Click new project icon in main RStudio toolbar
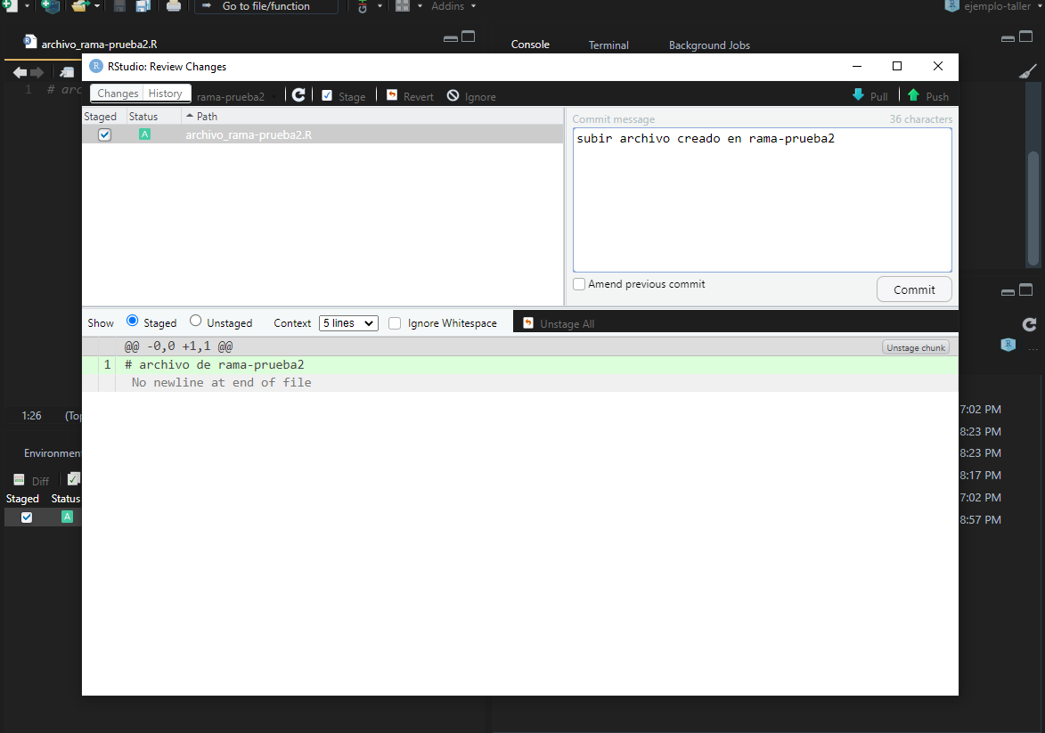Image resolution: width=1045 pixels, height=733 pixels. point(51,6)
